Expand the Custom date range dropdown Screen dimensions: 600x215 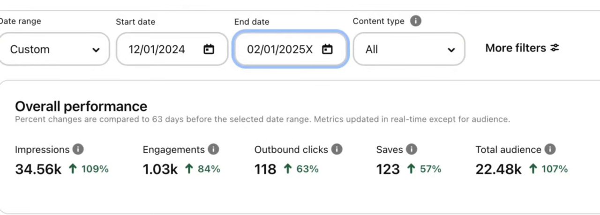[54, 49]
